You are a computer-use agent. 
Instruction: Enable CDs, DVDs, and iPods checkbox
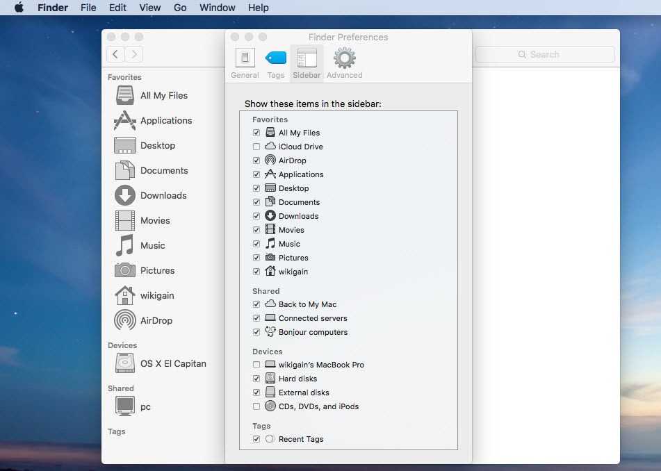click(256, 406)
